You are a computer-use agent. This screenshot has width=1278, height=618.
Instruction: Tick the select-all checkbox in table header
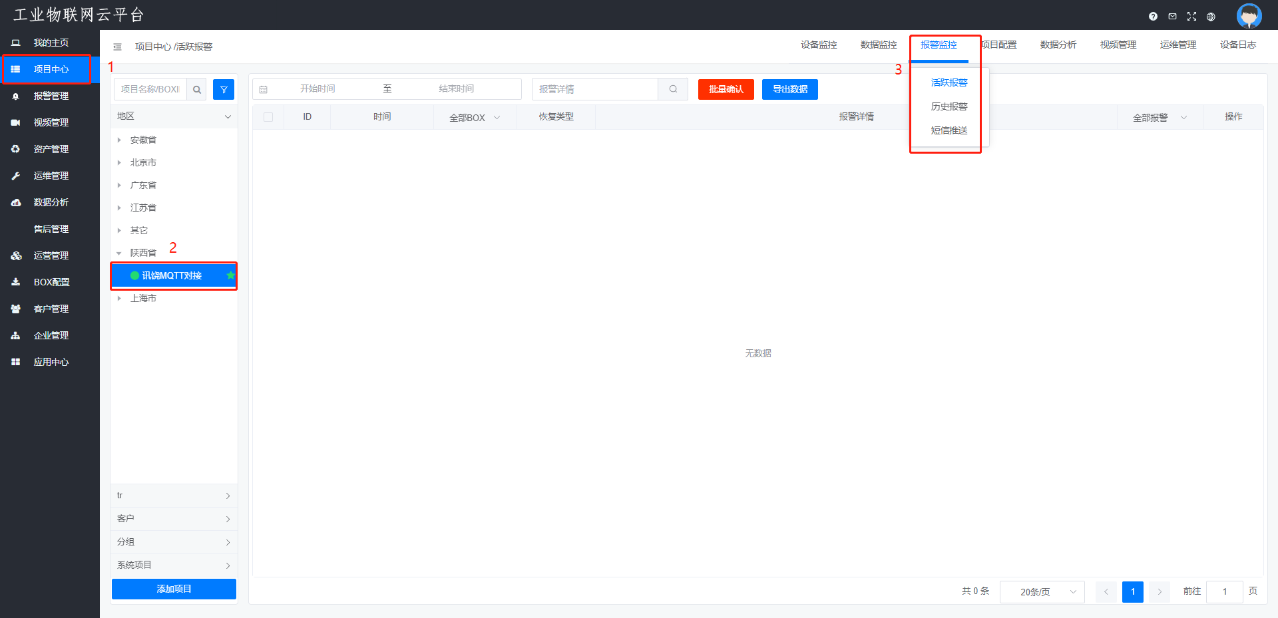(x=268, y=117)
